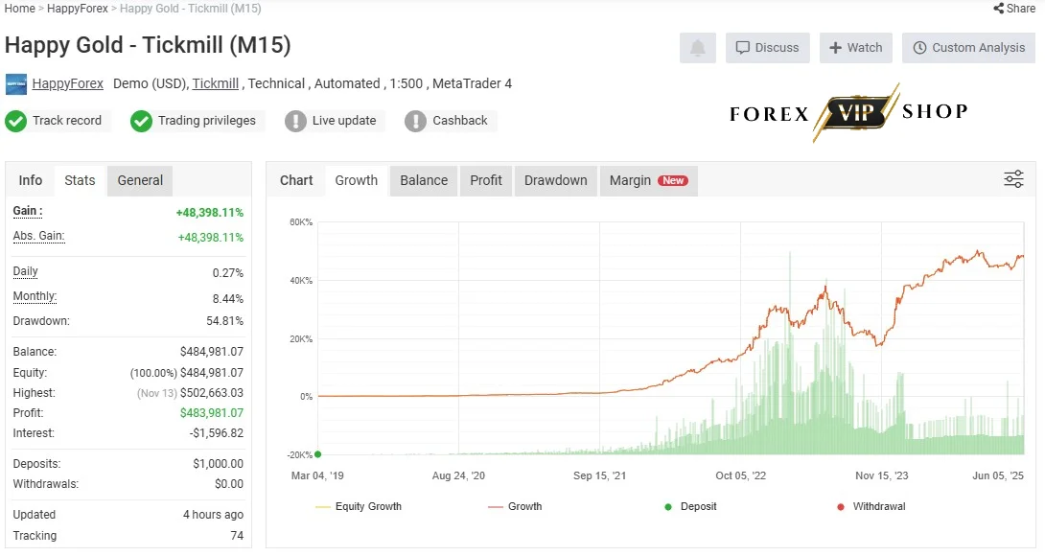Click the Tracking value 74
Image resolution: width=1045 pixels, height=556 pixels.
237,536
